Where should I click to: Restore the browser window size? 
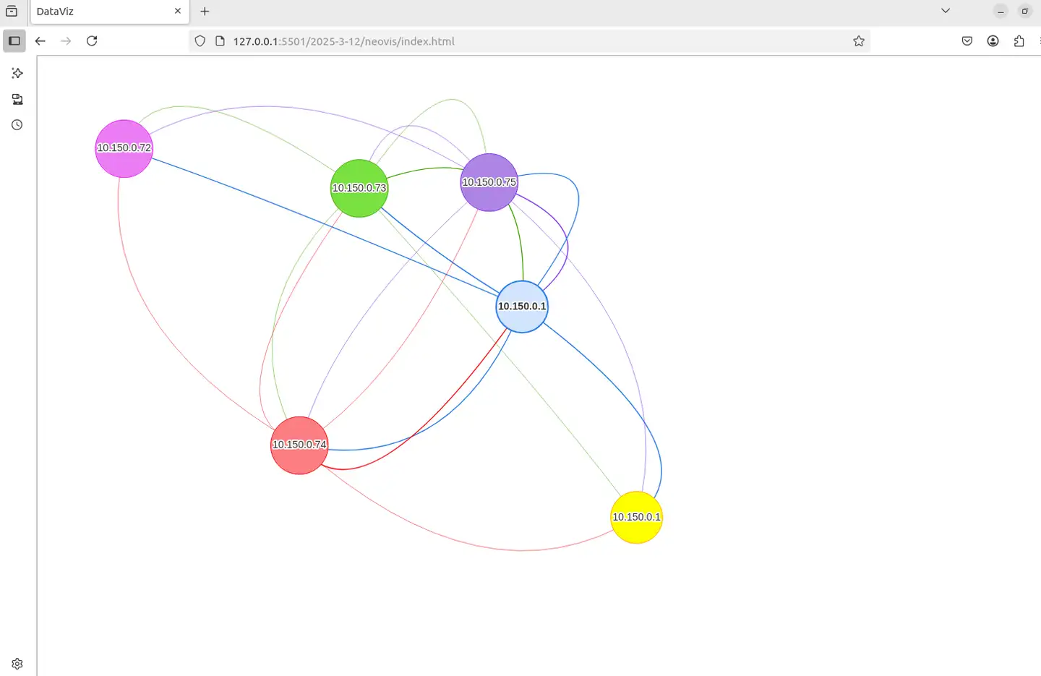coord(1024,12)
